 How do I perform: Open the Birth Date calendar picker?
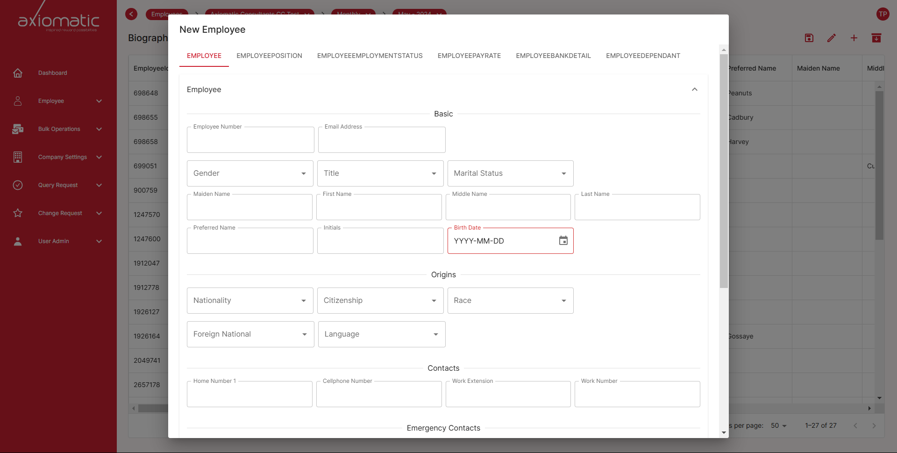tap(563, 241)
